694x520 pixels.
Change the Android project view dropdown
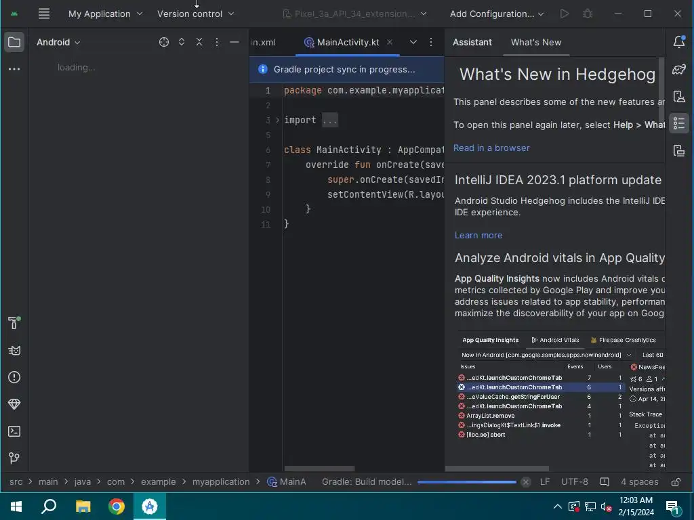click(x=58, y=42)
